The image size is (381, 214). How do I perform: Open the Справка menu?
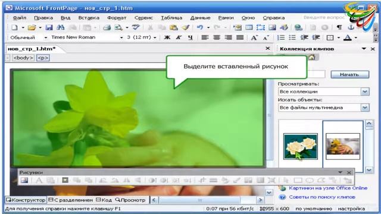coord(274,18)
